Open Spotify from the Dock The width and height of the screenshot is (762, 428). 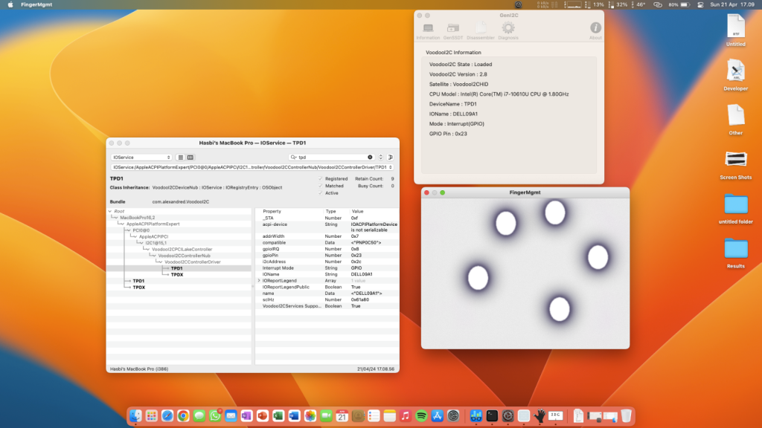pyautogui.click(x=420, y=416)
